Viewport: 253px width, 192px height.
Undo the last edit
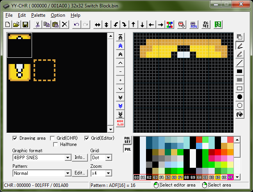[x=77, y=25]
